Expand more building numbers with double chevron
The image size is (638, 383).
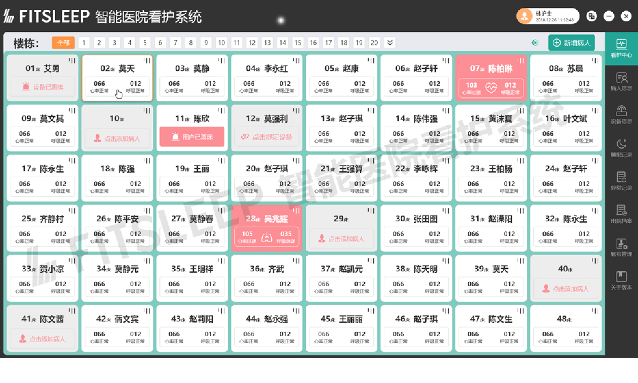click(x=390, y=43)
